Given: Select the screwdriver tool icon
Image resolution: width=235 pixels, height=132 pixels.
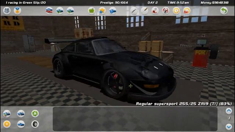Looking at the screenshot, I should (144, 11).
